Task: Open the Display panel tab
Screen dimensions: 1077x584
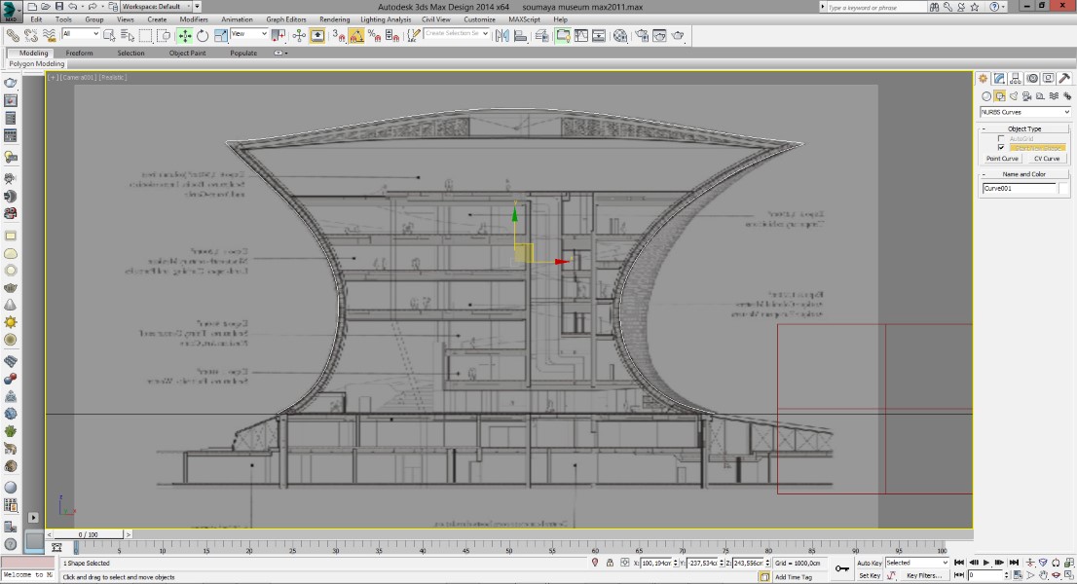Action: (x=1048, y=78)
